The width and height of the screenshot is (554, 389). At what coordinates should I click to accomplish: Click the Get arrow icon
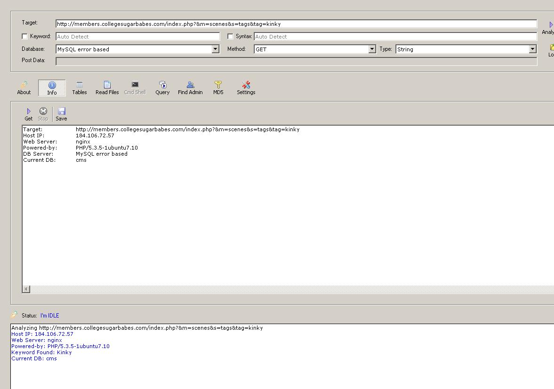click(29, 111)
